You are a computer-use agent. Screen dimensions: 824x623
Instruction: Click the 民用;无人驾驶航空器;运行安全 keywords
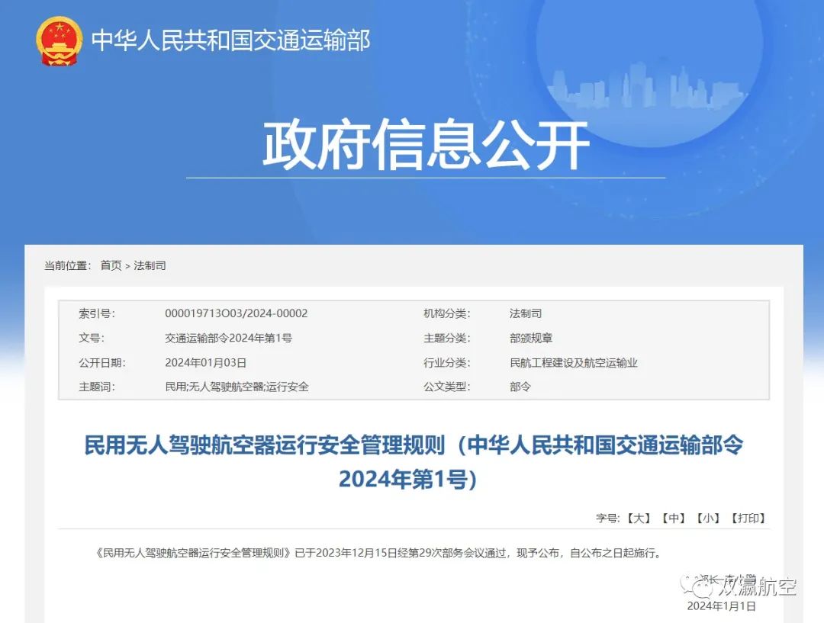[x=237, y=387]
